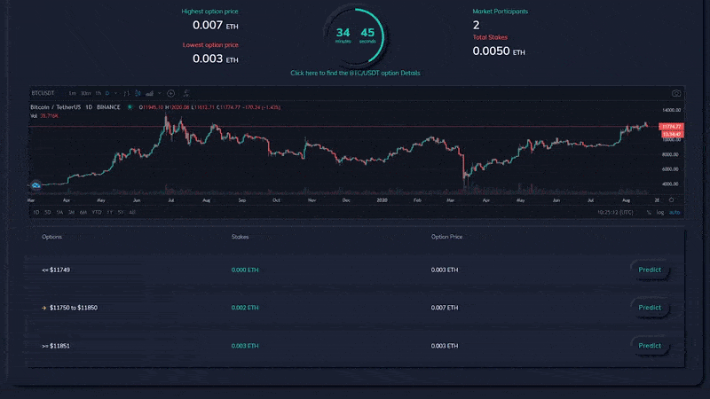Open chart settings gear near time axis

pyautogui.click(x=672, y=200)
